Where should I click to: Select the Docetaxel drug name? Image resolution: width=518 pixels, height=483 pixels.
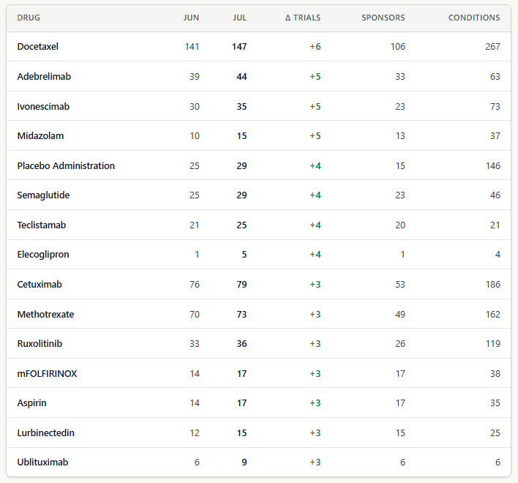37,47
